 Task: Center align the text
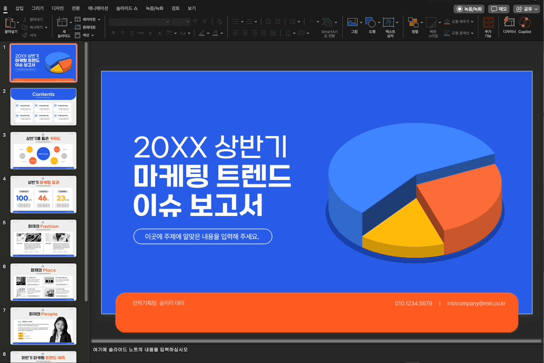(245, 33)
